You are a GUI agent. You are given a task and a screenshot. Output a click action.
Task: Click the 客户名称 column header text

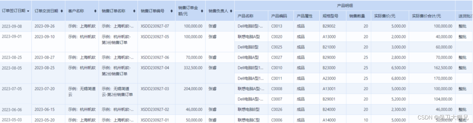[x=76, y=11]
